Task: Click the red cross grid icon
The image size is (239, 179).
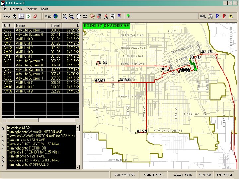Action: [x=99, y=16]
